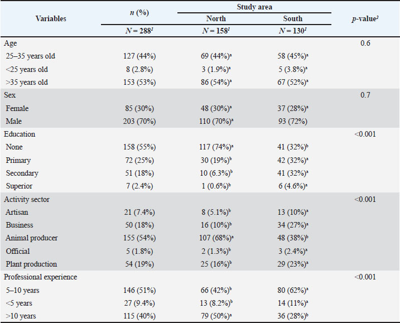Screen dimensions: 400x323
Task: Click the p-value column header
Action: click(x=365, y=18)
